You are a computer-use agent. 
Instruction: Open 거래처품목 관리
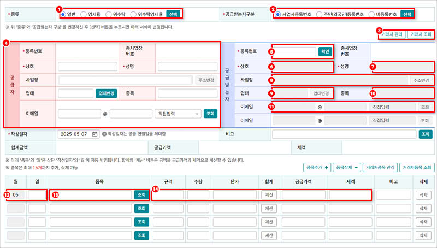[380, 168]
